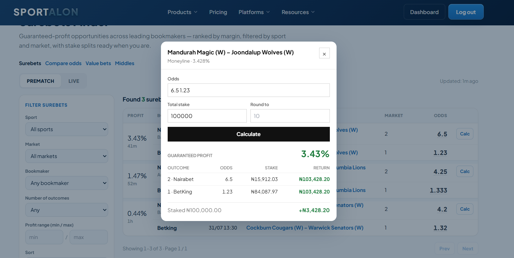Open Calc for the 4.2 odds row

465,209
